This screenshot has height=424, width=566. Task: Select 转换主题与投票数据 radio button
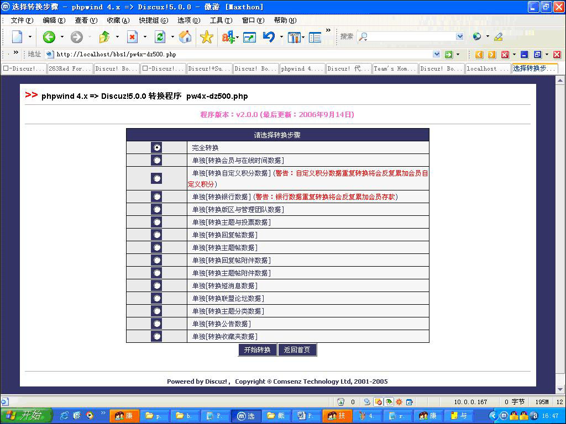[x=156, y=222]
